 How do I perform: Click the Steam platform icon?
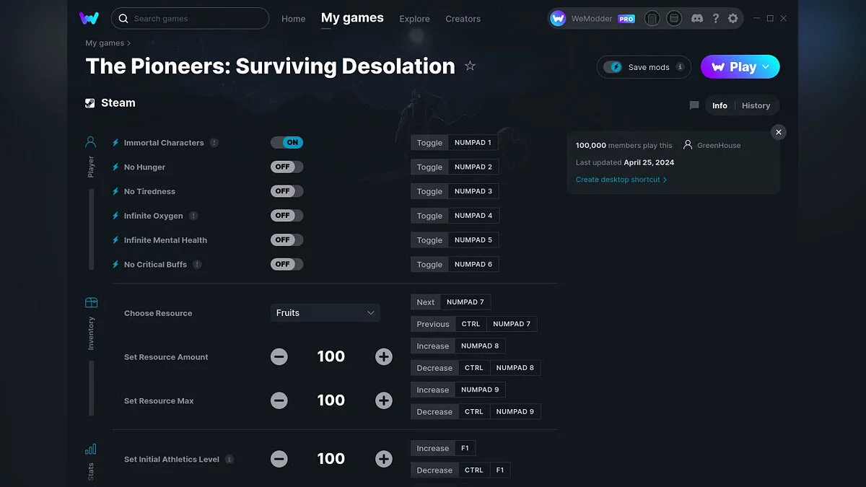(x=90, y=103)
